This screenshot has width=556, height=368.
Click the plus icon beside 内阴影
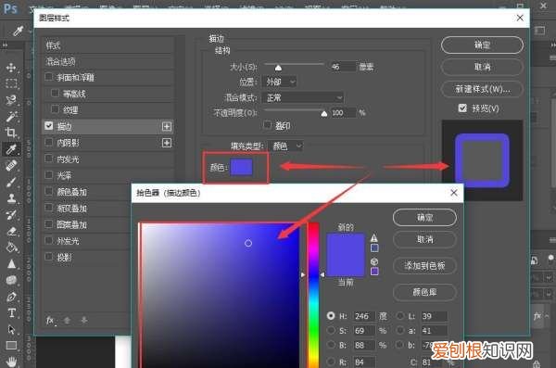tap(167, 143)
